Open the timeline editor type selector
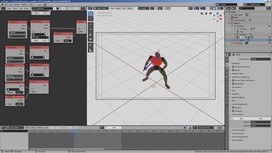Image resolution: width=272 pixels, height=153 pixels. (3, 127)
